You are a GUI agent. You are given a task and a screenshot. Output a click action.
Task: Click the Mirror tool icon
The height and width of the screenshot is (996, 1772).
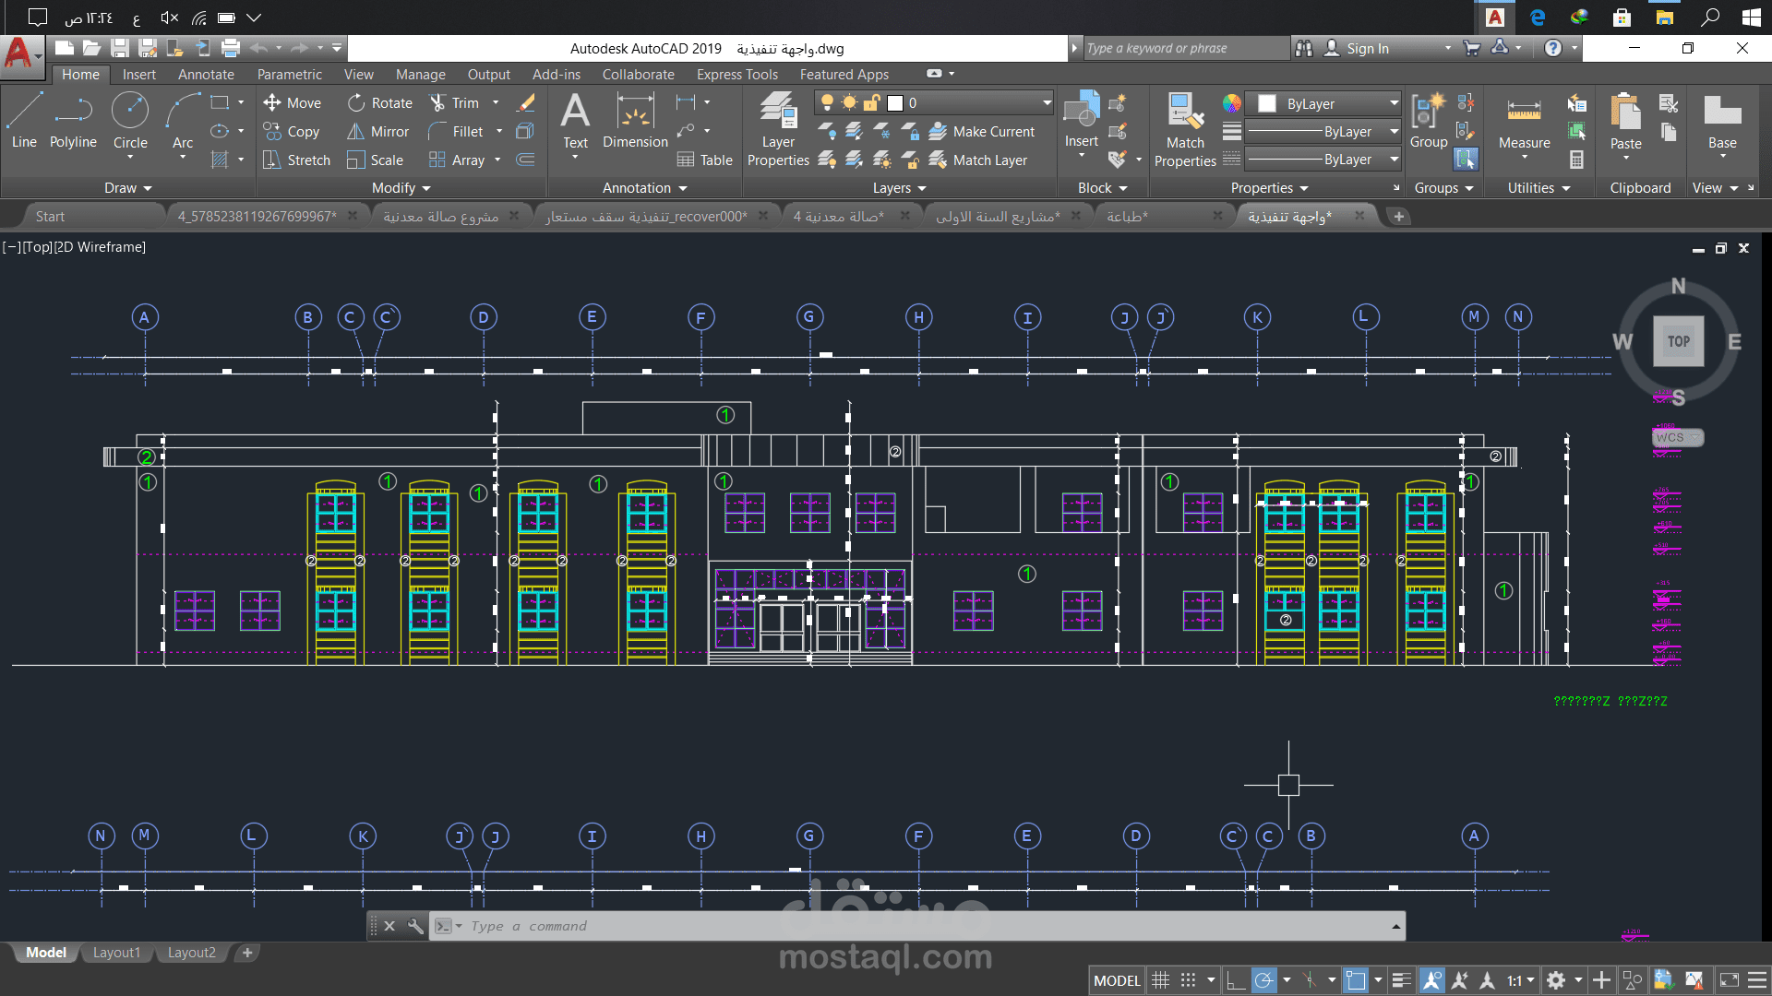click(356, 132)
